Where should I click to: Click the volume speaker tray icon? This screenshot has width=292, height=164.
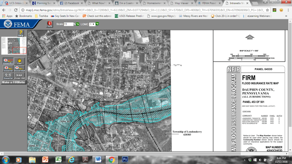point(260,160)
